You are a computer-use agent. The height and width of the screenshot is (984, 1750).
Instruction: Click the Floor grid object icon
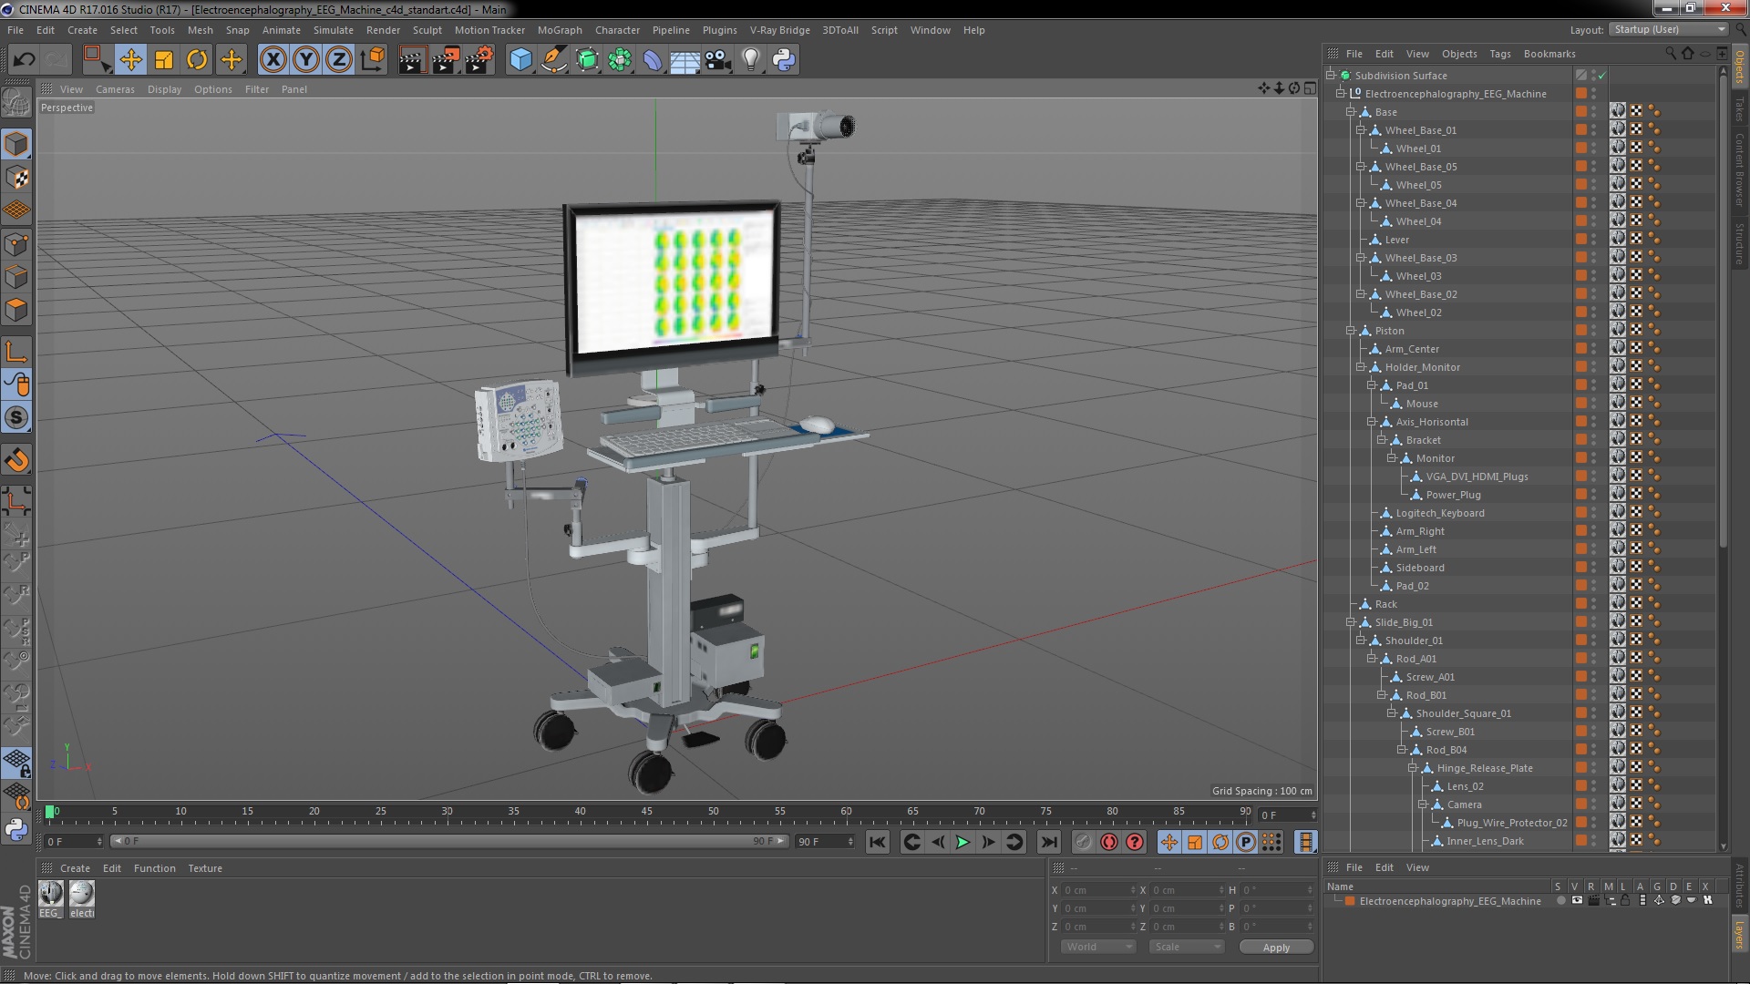coord(685,60)
